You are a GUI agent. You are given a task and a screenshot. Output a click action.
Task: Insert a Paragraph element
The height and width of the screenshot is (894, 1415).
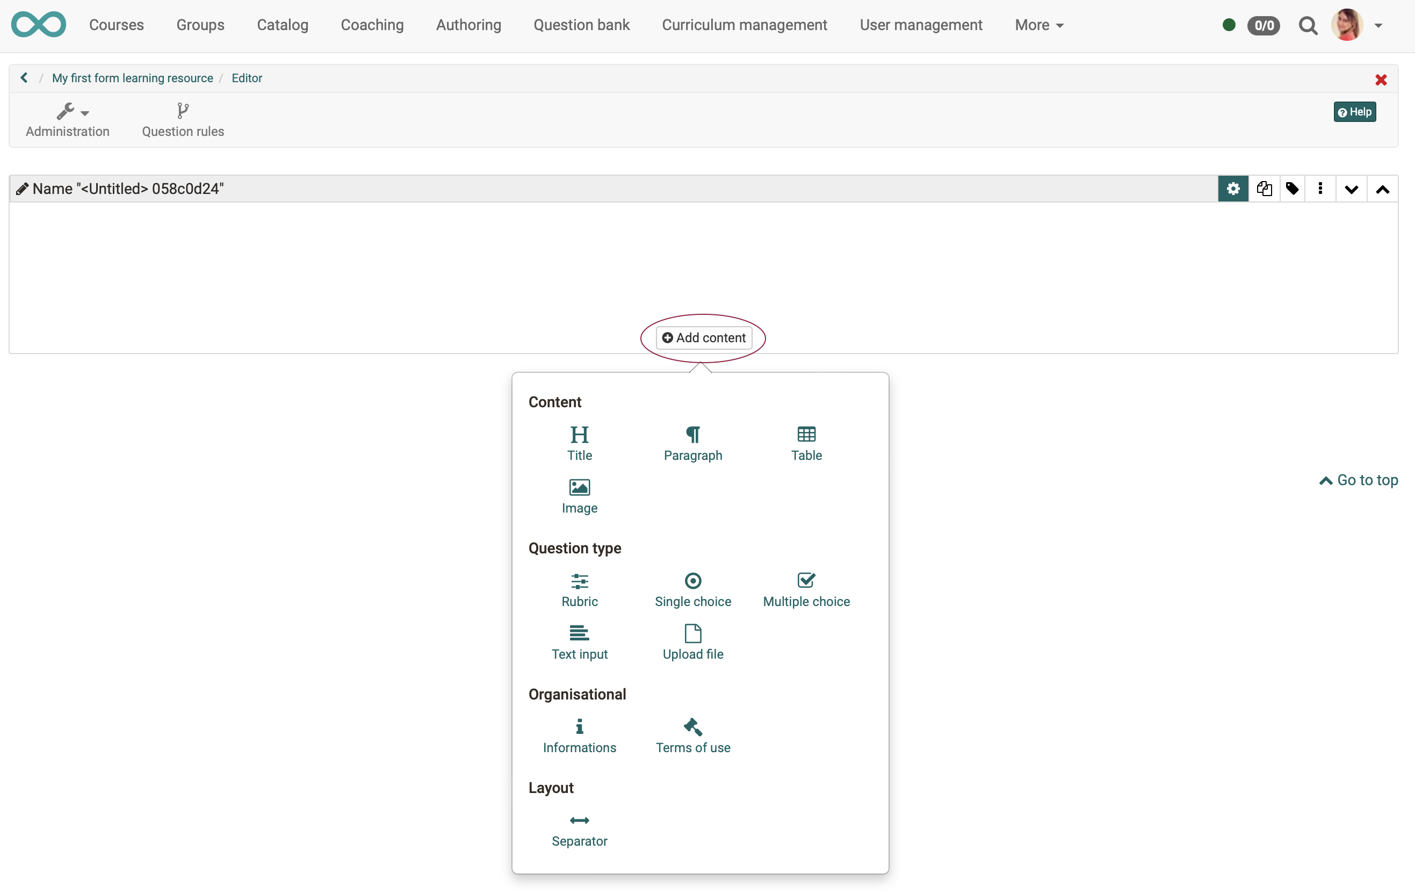[692, 443]
